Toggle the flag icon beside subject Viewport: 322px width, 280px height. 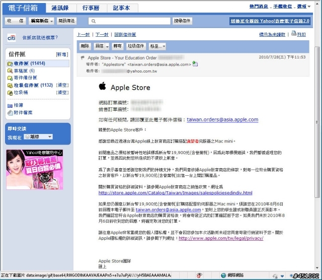tap(83, 57)
